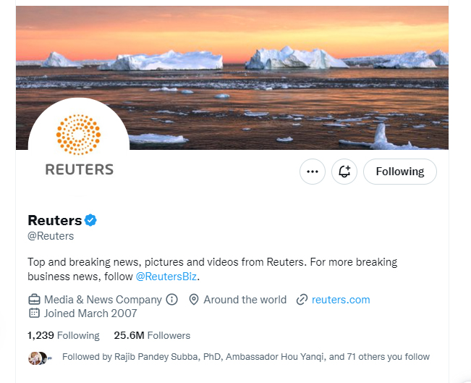Click the Reuters display name

coord(55,220)
